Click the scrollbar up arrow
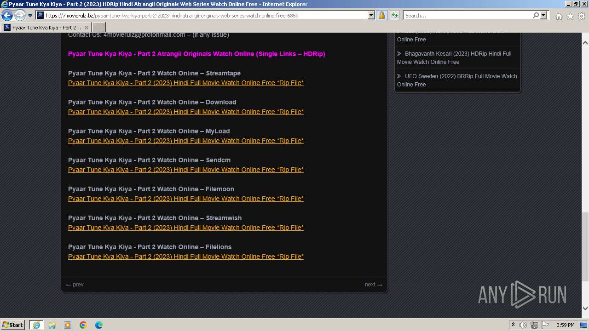 click(585, 42)
